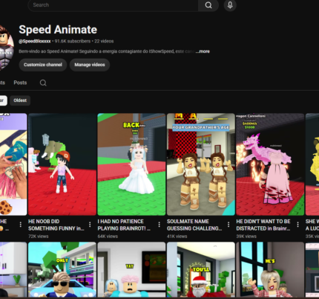
Task: Click the search magnifier button
Action: (208, 5)
